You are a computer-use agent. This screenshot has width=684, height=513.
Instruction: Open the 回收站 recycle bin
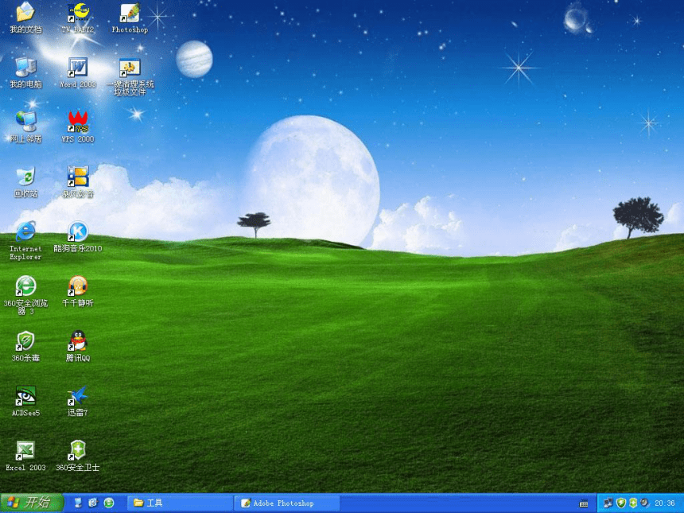[x=25, y=182]
